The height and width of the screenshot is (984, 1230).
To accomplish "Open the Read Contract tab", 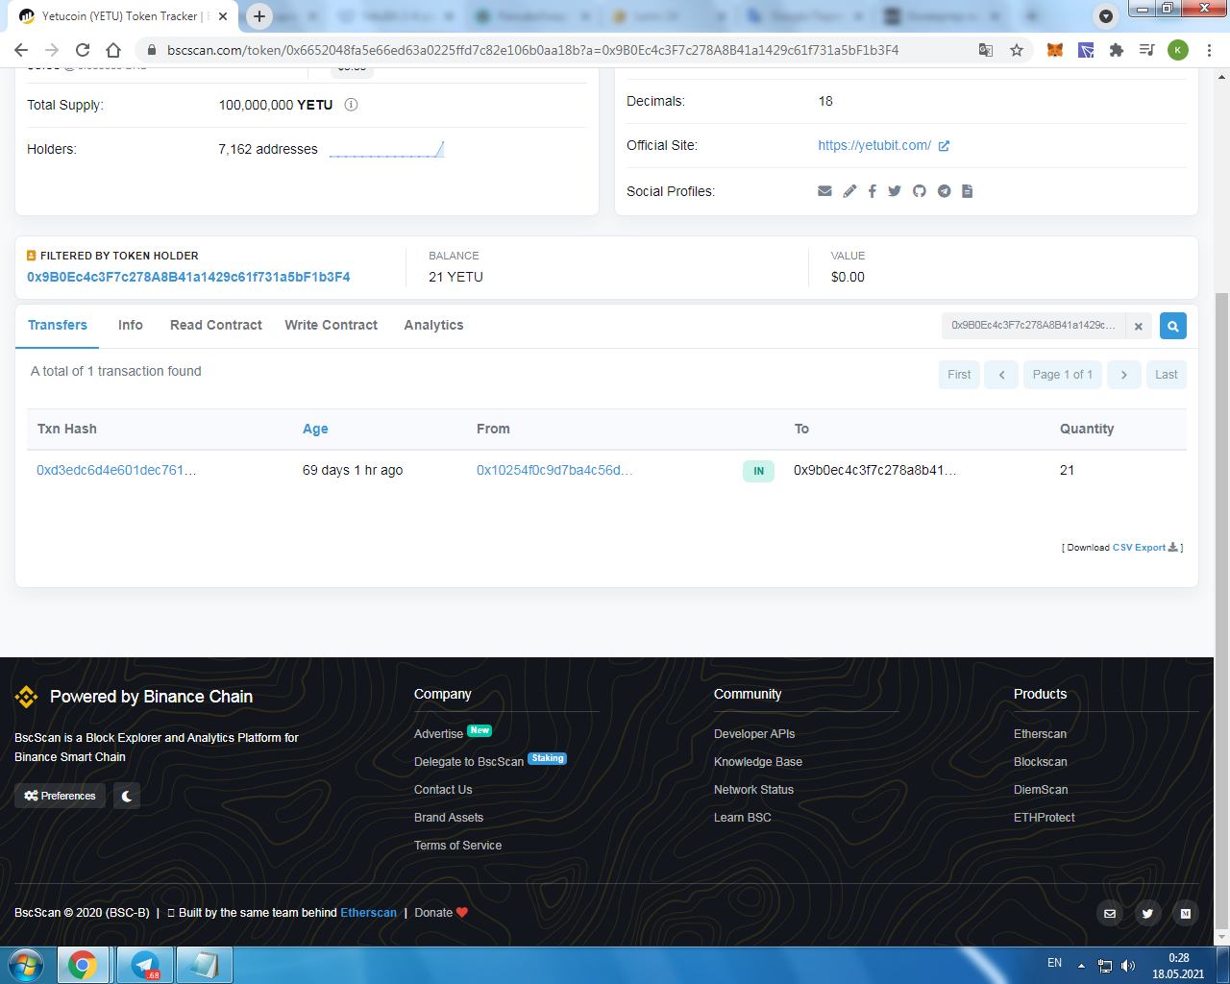I will pos(216,325).
